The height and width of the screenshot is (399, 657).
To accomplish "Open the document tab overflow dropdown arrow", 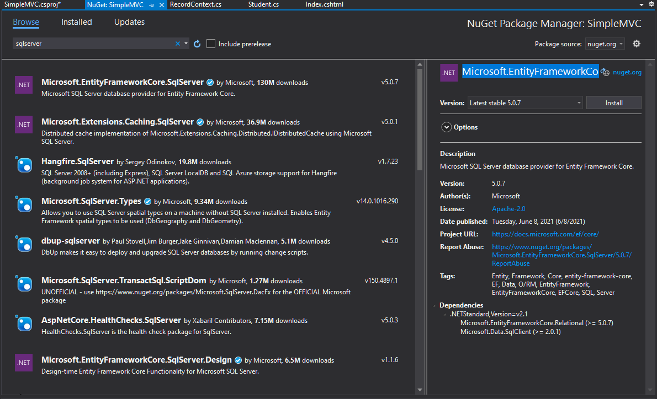I will click(x=642, y=4).
